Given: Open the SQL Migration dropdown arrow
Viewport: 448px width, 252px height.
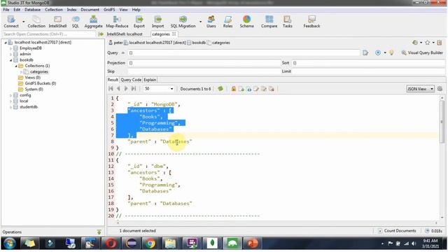Looking at the screenshot, I should [201, 22].
